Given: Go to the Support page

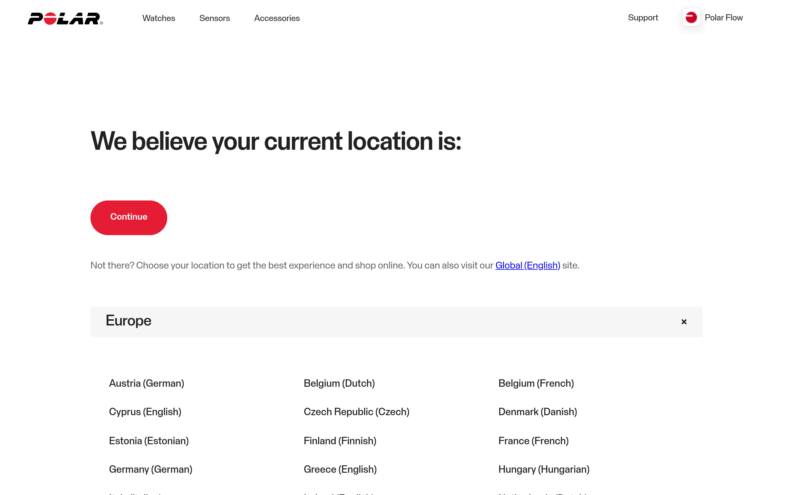Looking at the screenshot, I should point(643,18).
